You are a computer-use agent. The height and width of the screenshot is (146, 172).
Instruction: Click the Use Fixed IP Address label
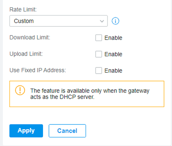click(x=38, y=70)
